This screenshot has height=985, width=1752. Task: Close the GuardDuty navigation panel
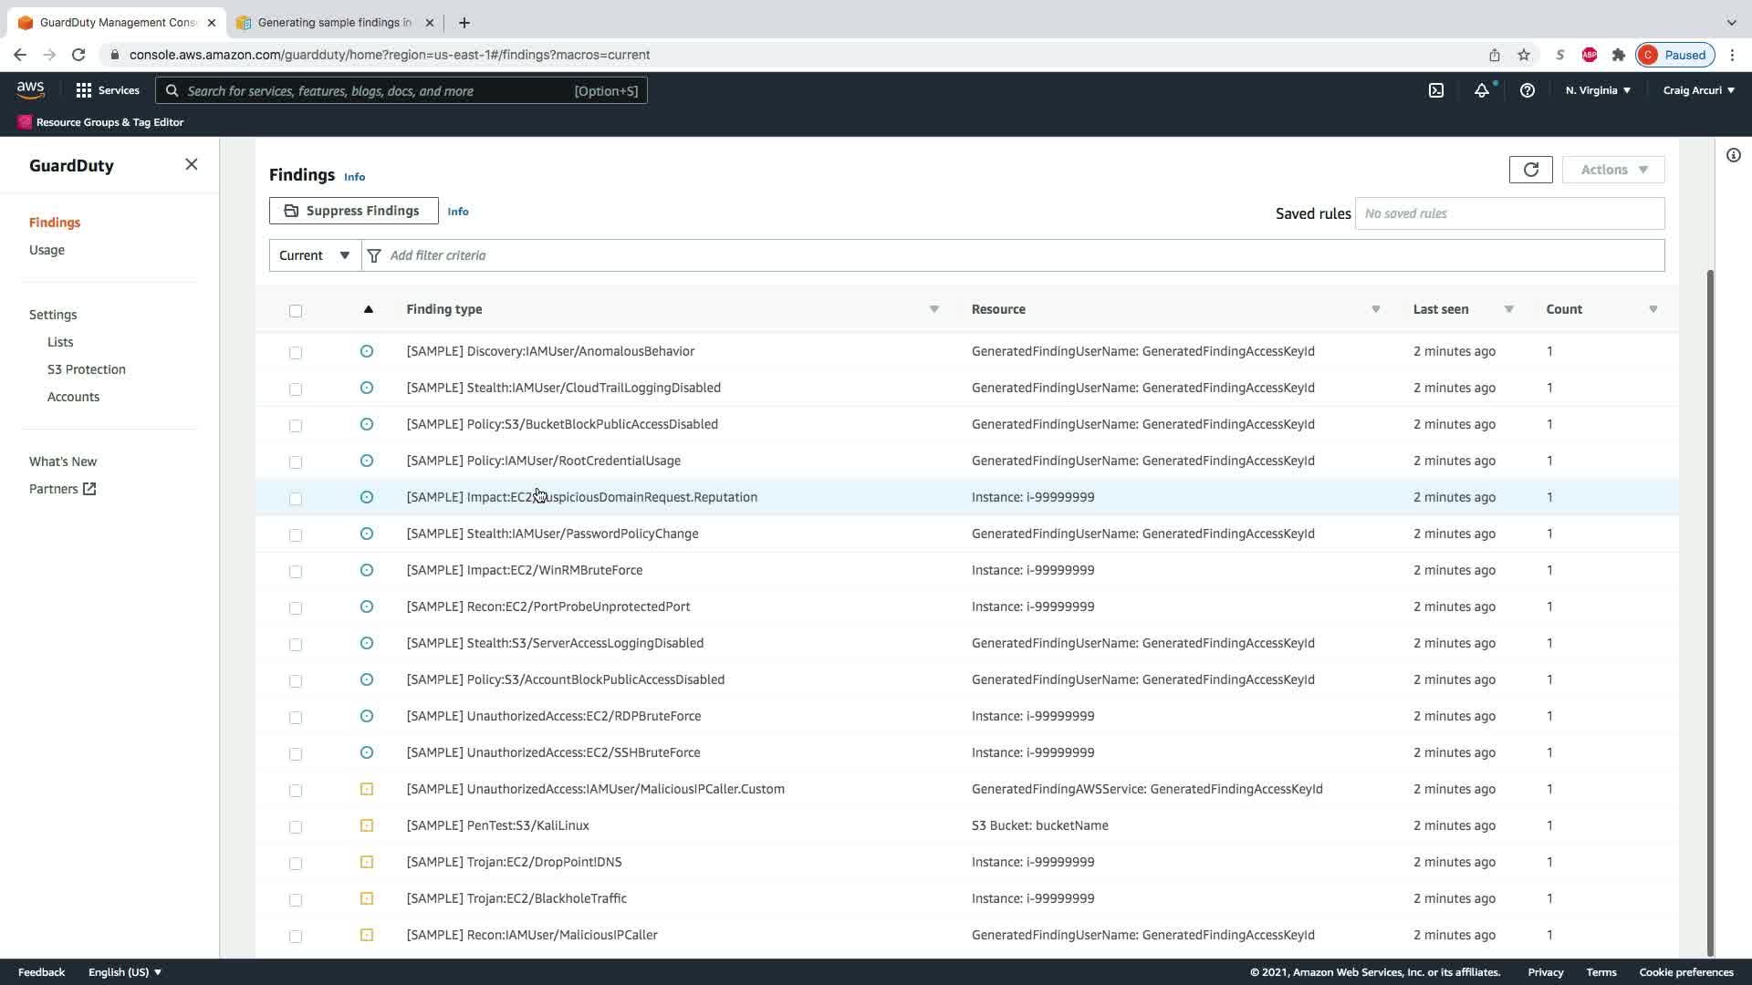(x=191, y=164)
